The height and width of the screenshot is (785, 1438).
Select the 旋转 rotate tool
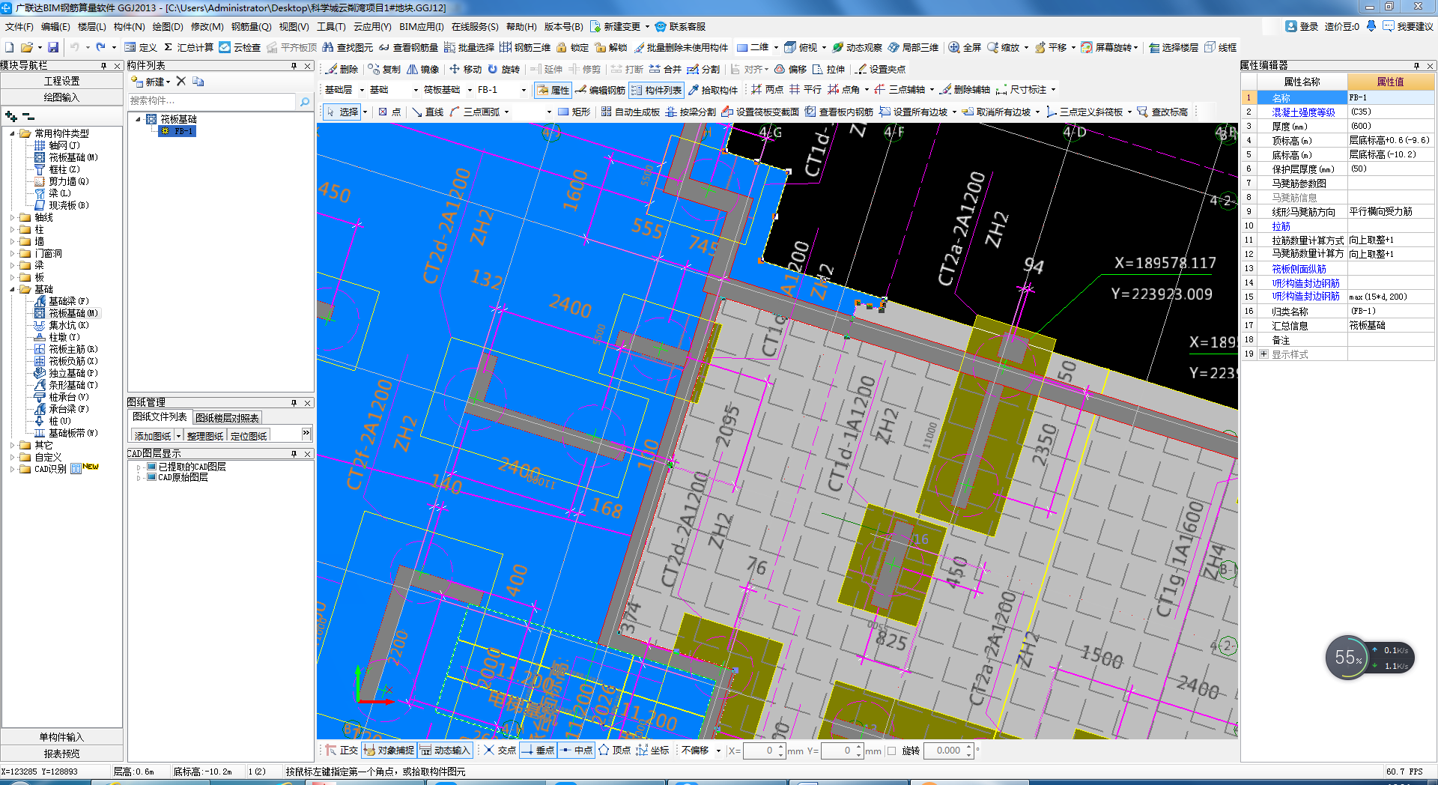[x=503, y=69]
